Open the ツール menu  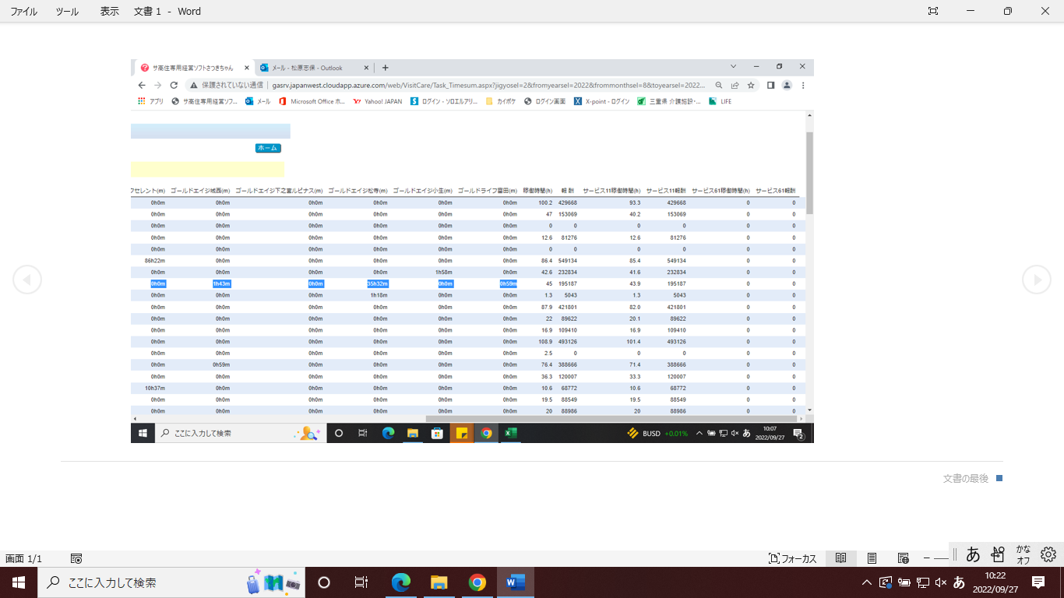coord(67,11)
